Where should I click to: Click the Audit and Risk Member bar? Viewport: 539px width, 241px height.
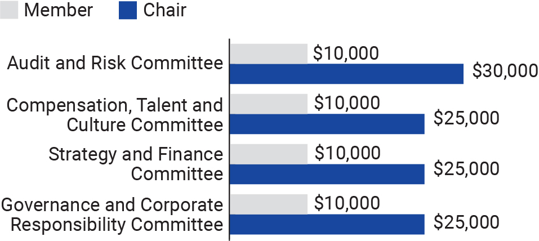click(x=269, y=53)
